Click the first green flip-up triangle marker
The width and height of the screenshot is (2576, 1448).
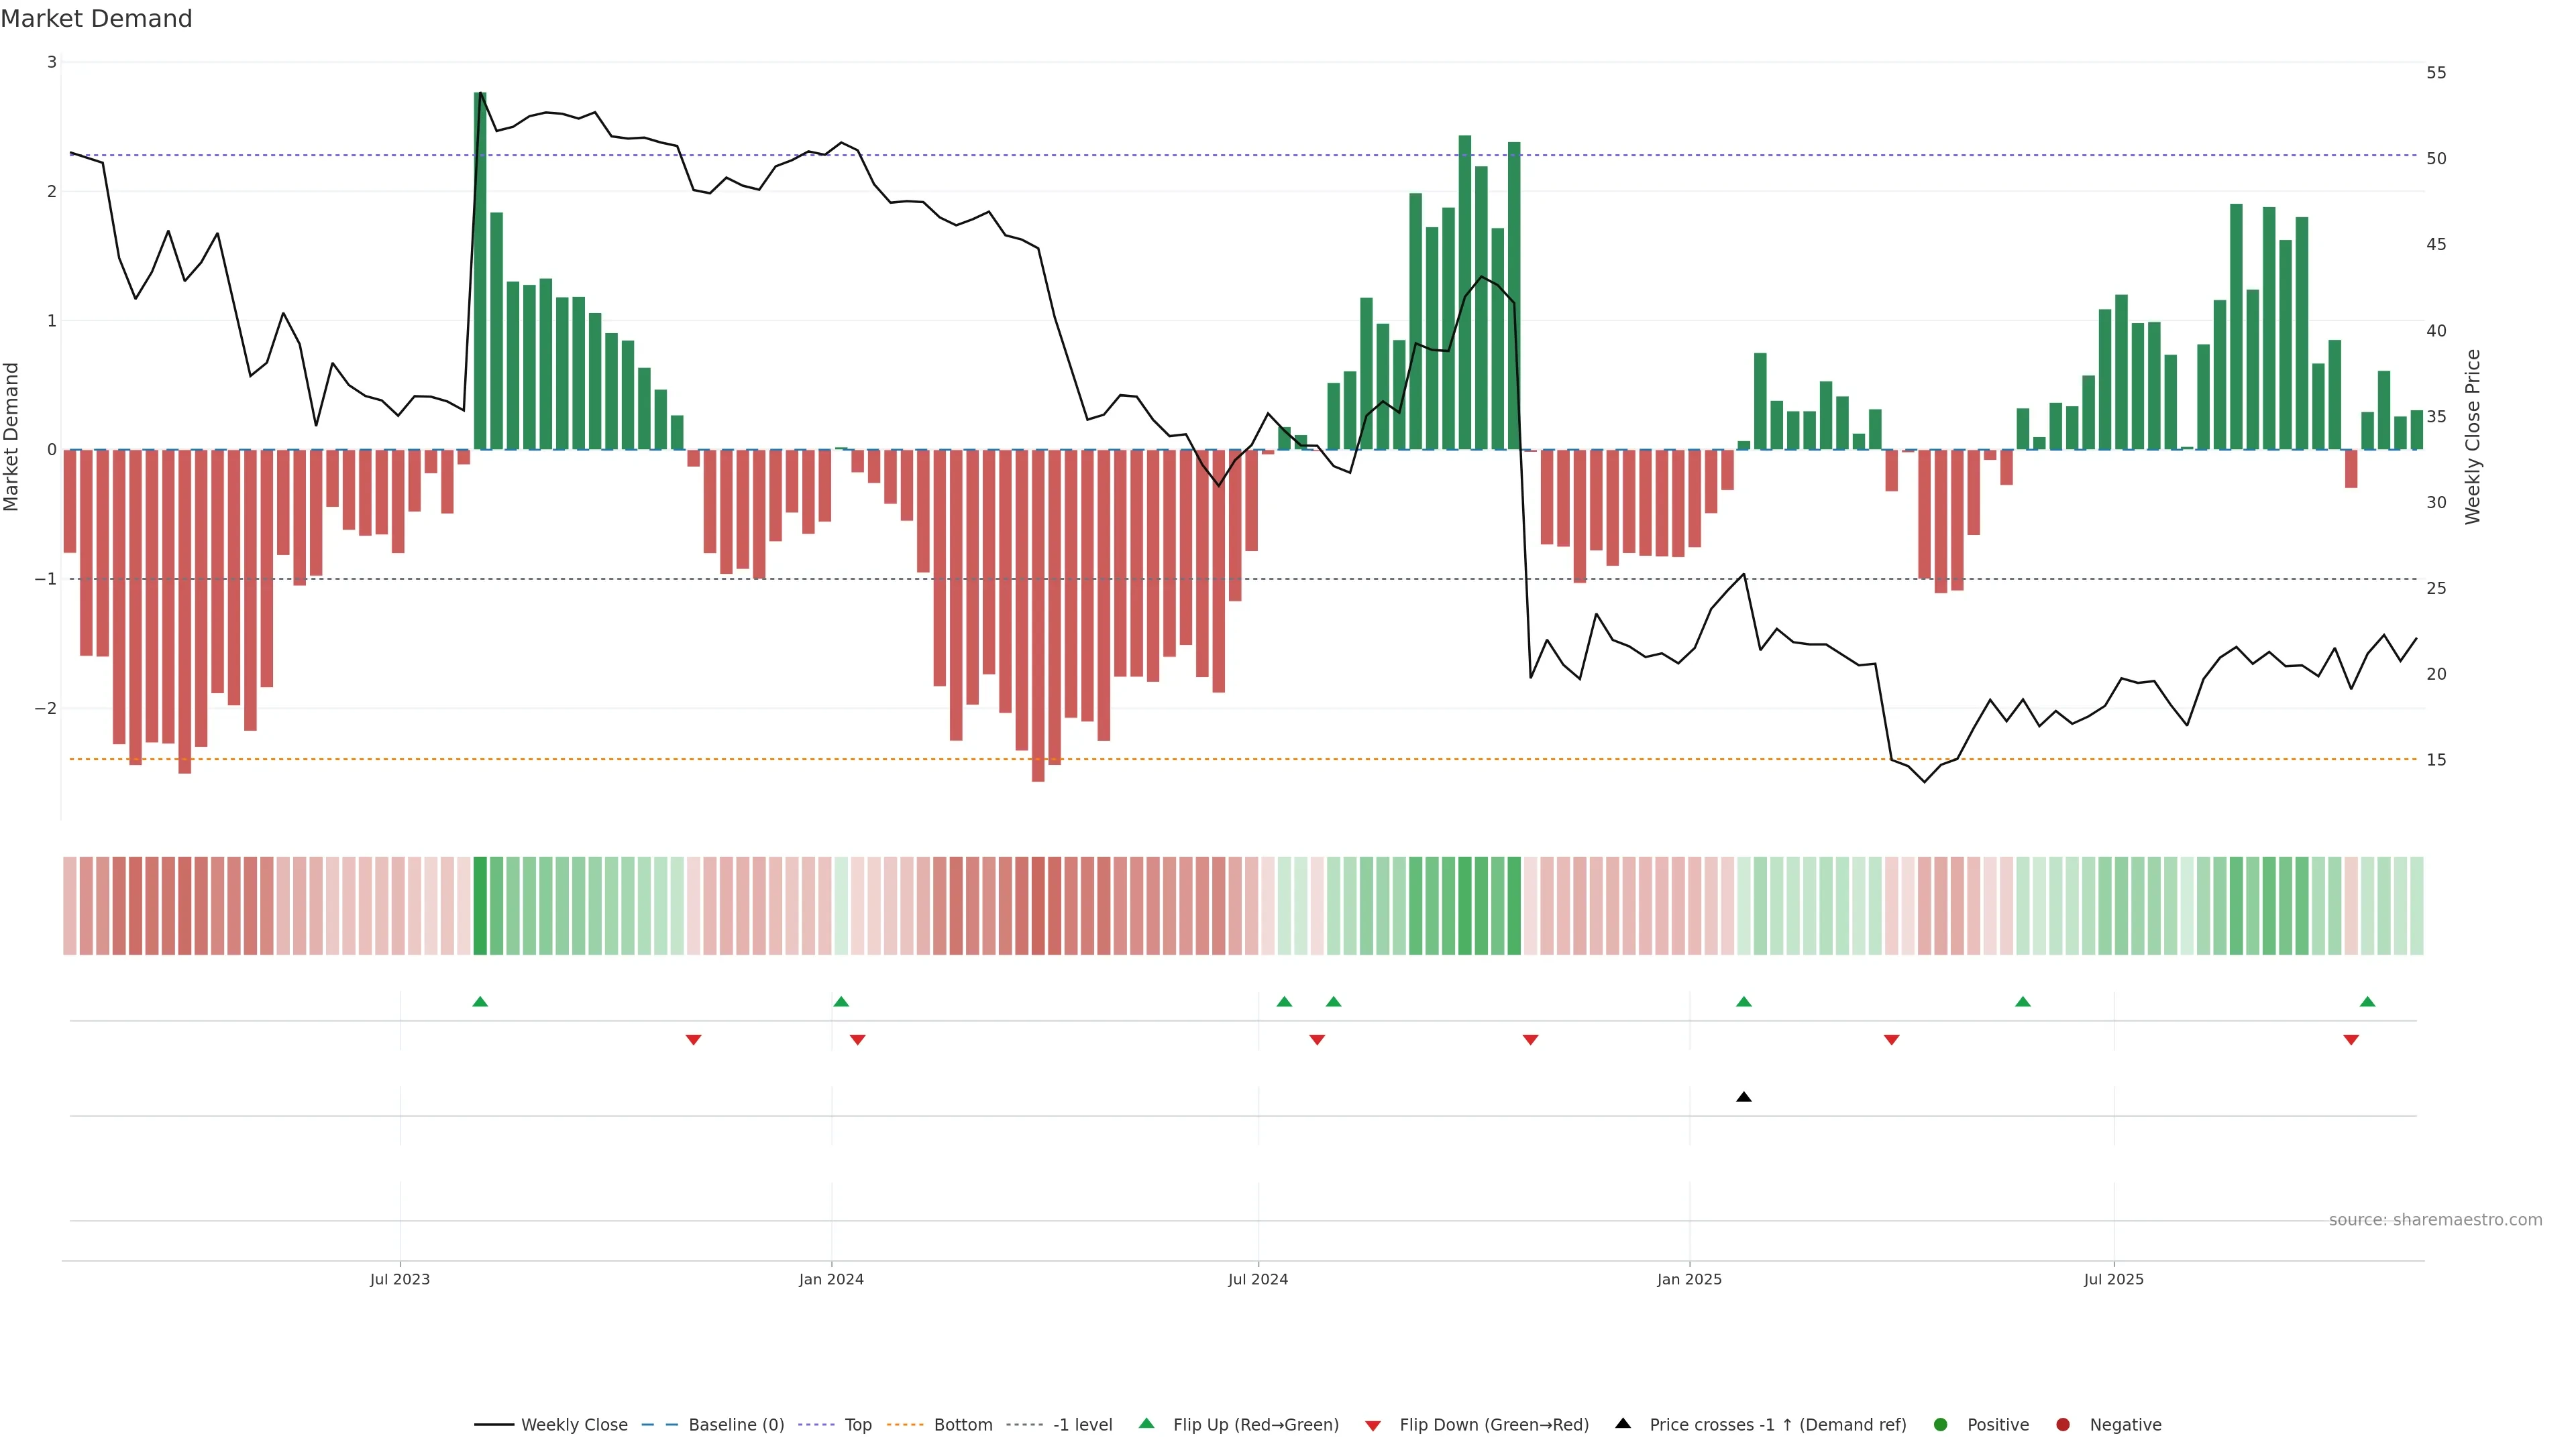pos(480,1002)
